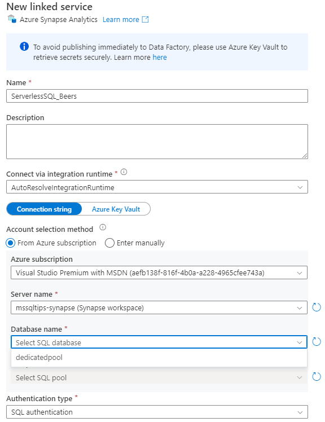The image size is (325, 422).
Task: Click info icon next to Account selection method
Action: click(103, 227)
